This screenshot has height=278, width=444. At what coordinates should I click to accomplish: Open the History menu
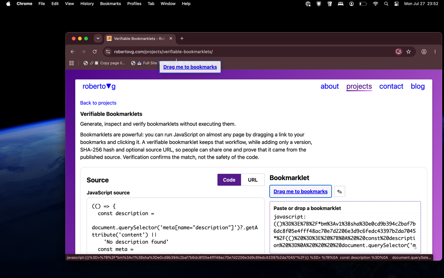tap(87, 4)
